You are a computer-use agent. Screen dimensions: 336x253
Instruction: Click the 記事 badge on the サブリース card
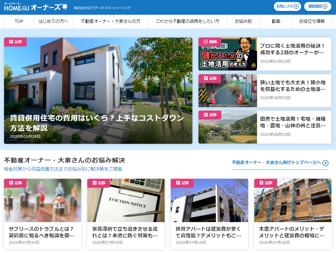pos(15,183)
